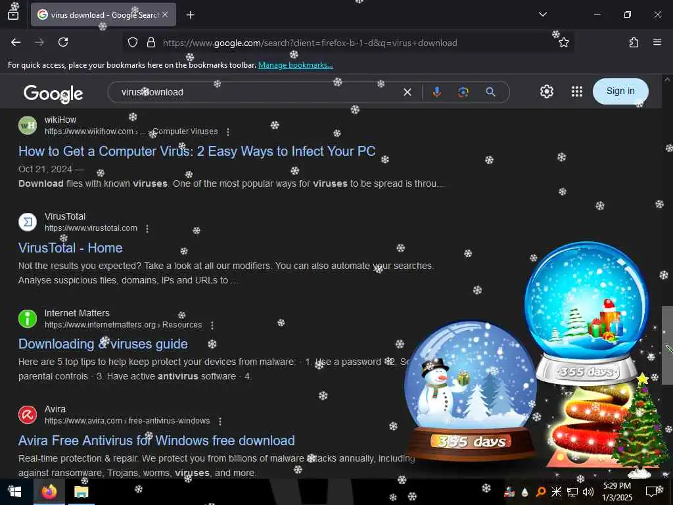Open the wikiHow result site icon
Screen dimensions: 673x505
pos(28,126)
